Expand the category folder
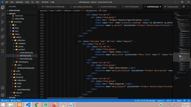The height and width of the screenshot is (107, 191). coord(22,43)
